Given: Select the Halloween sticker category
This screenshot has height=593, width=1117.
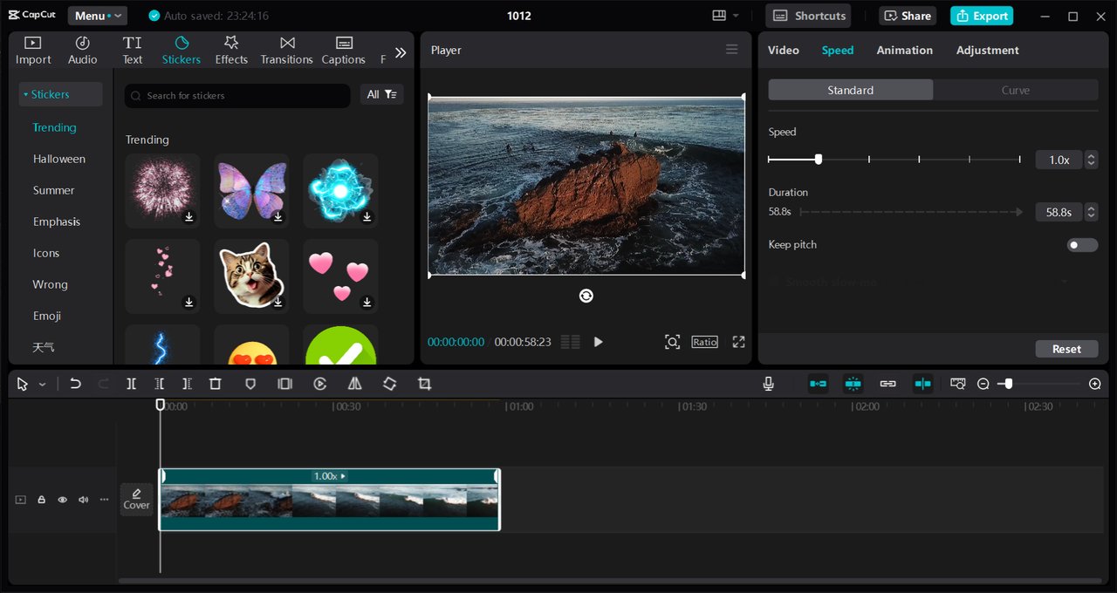Looking at the screenshot, I should point(59,159).
